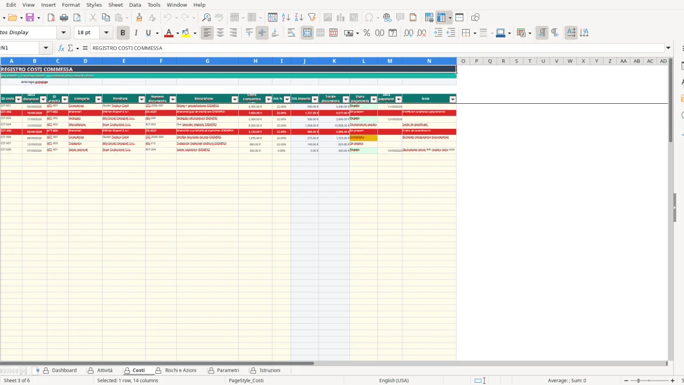The image size is (684, 385).
Task: Click PageStyle_Costi in the status bar
Action: pyautogui.click(x=246, y=380)
